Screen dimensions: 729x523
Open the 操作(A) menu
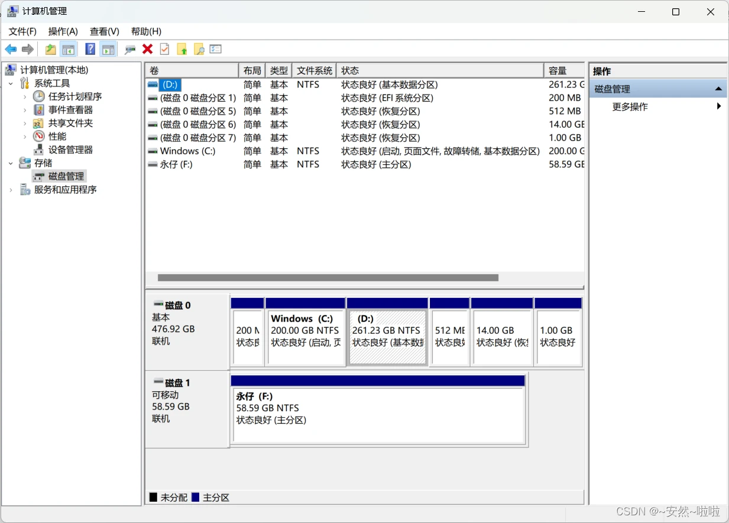[x=63, y=31]
